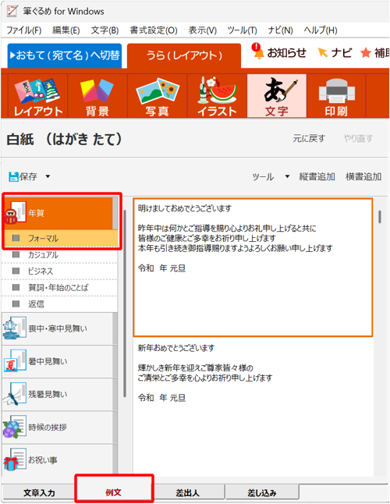The image size is (390, 504).
Task: Click 横書追加 to add horizontal text
Action: [363, 176]
